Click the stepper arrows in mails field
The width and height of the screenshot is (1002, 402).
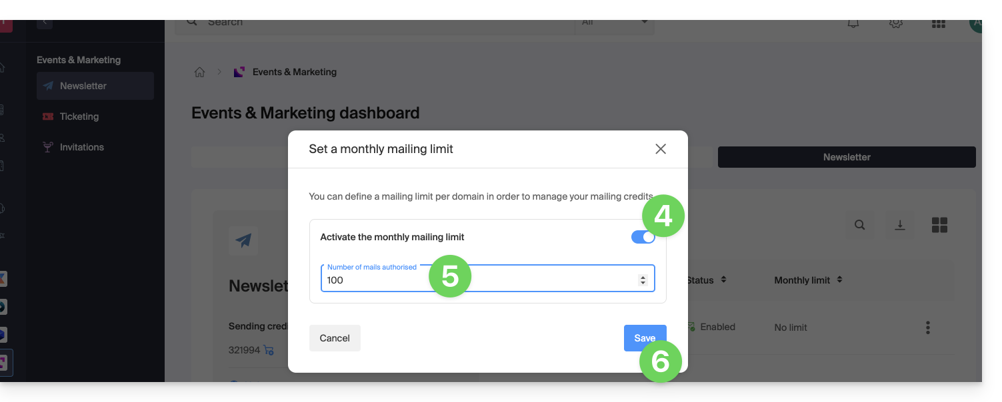point(643,280)
